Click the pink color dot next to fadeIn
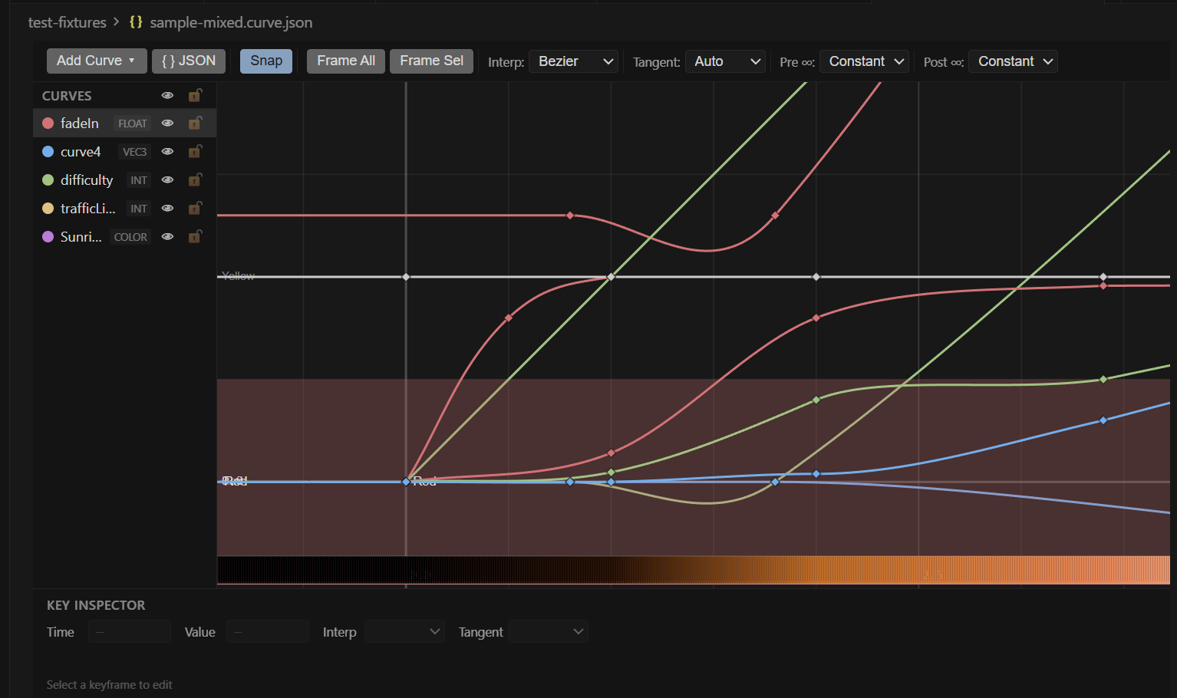The width and height of the screenshot is (1177, 698). pyautogui.click(x=48, y=123)
